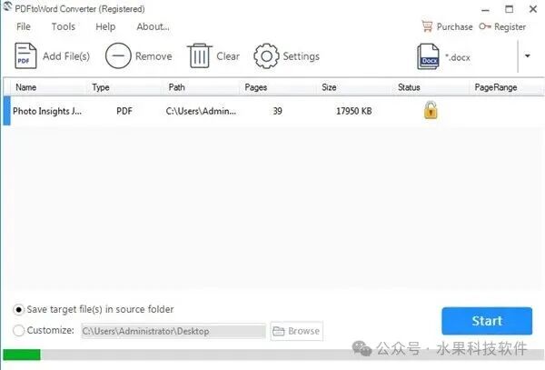The image size is (545, 370).
Task: Click the Customize output path field
Action: 173,331
